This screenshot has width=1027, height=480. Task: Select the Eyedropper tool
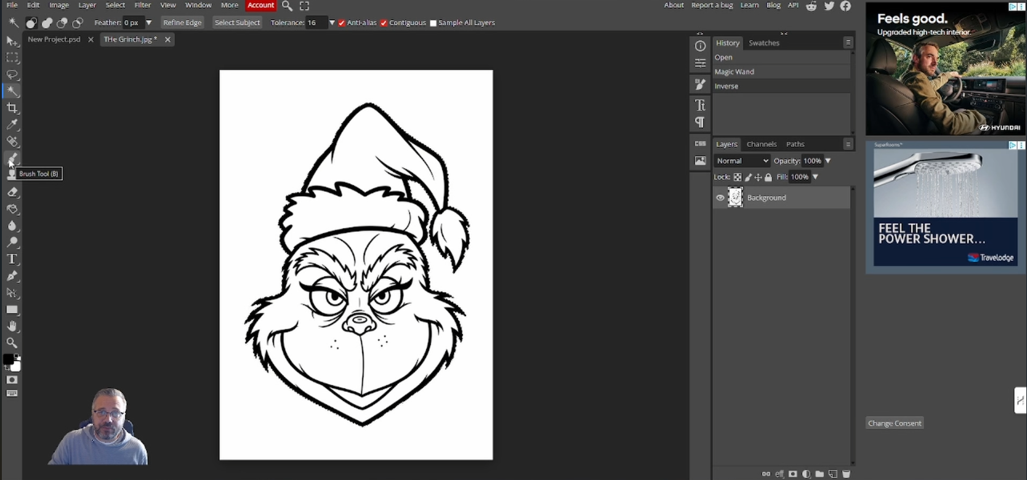[x=12, y=125]
